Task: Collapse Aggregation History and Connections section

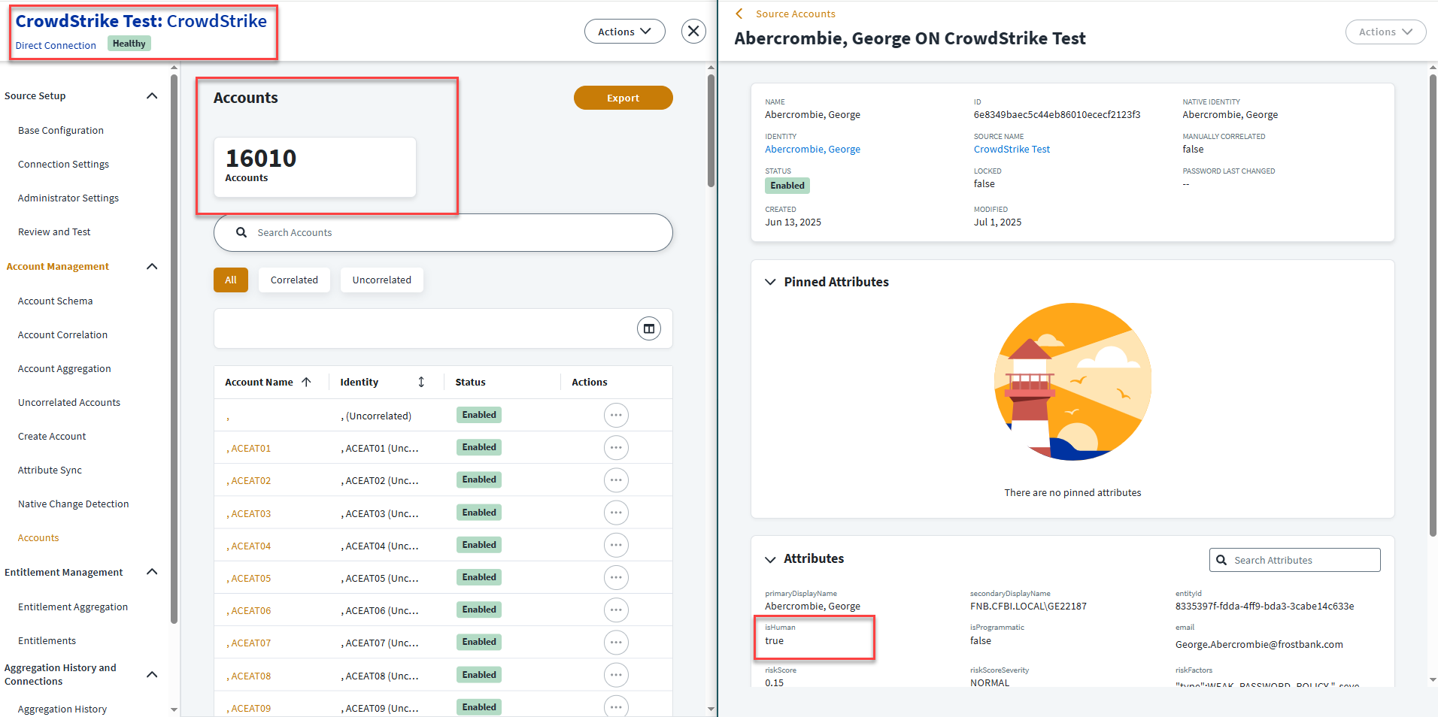Action: click(x=152, y=674)
